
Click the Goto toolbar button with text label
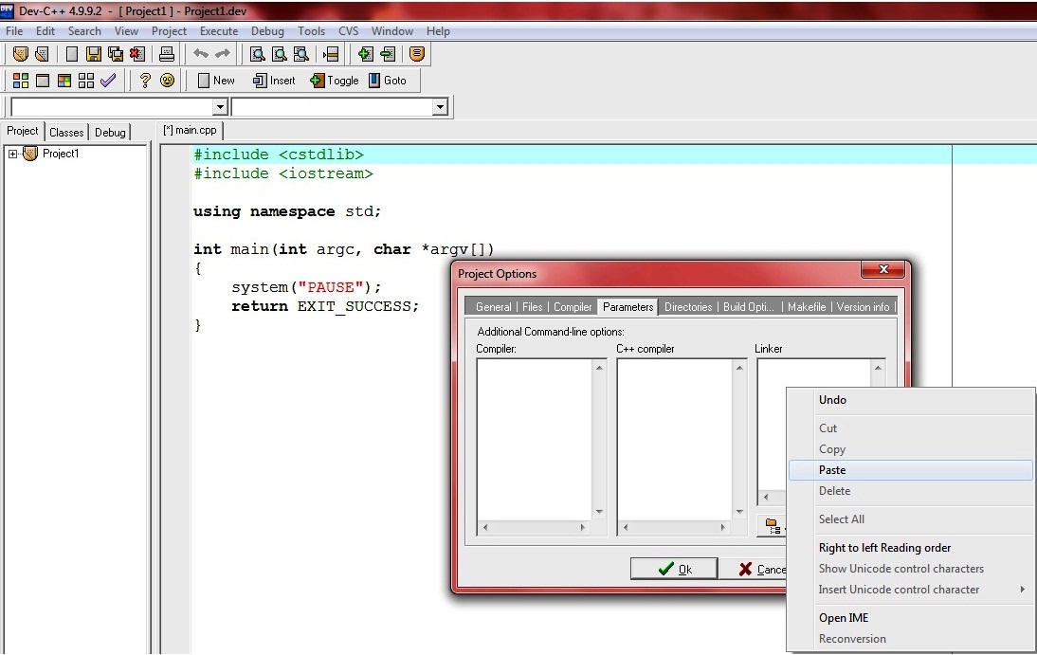point(388,81)
